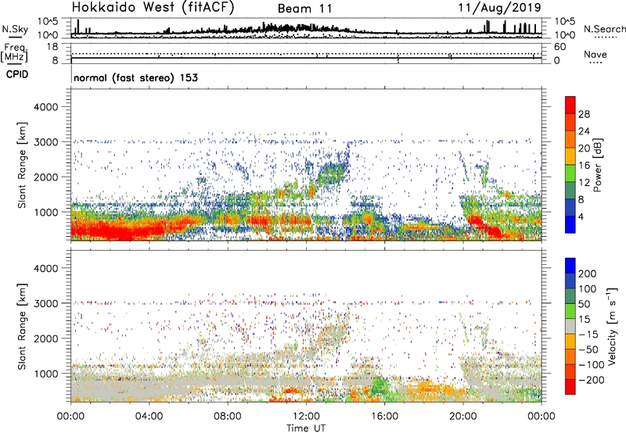Select the 16:00 time tick label
626x433 pixels.
click(384, 417)
